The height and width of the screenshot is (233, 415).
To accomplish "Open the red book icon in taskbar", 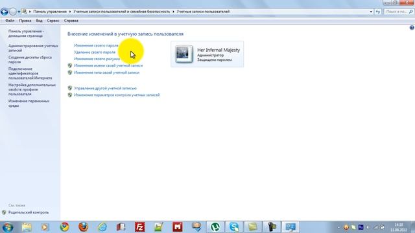I will [x=121, y=227].
